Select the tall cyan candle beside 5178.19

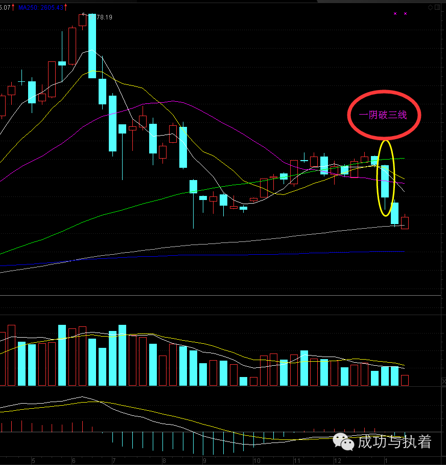[x=92, y=46]
